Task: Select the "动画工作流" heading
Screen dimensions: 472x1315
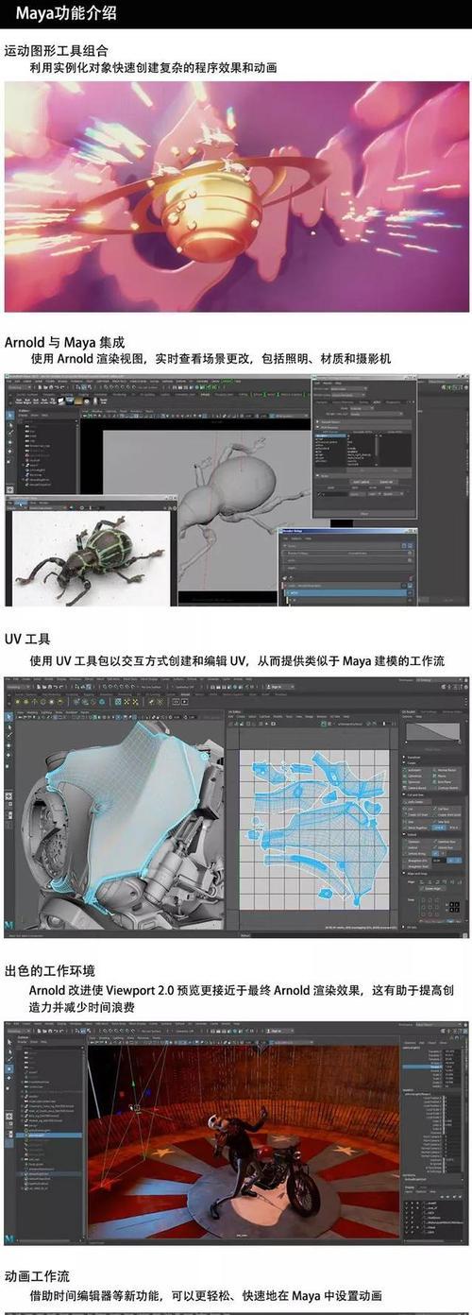Action: [37, 1275]
